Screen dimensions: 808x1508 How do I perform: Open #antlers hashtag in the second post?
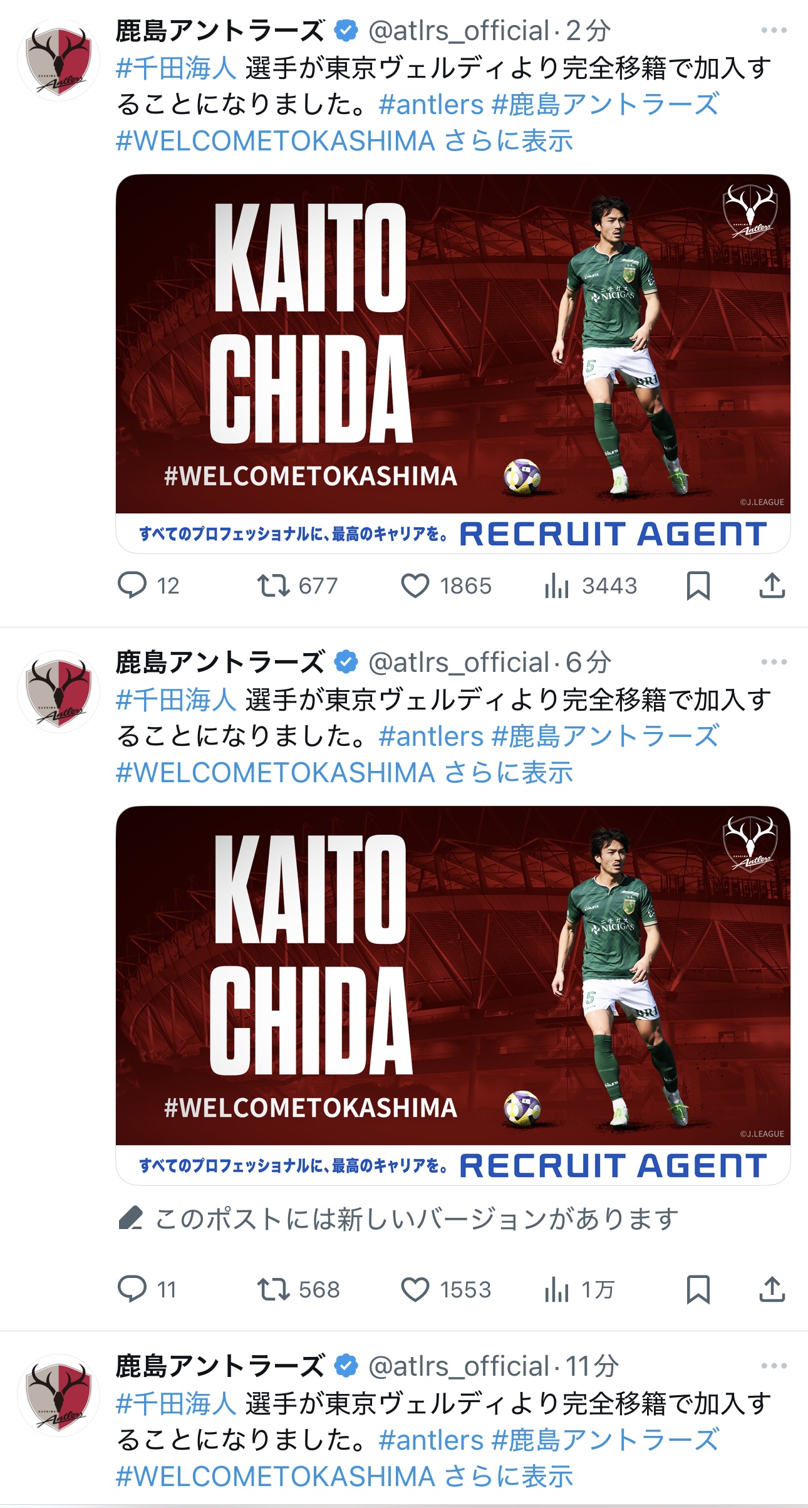click(x=432, y=736)
